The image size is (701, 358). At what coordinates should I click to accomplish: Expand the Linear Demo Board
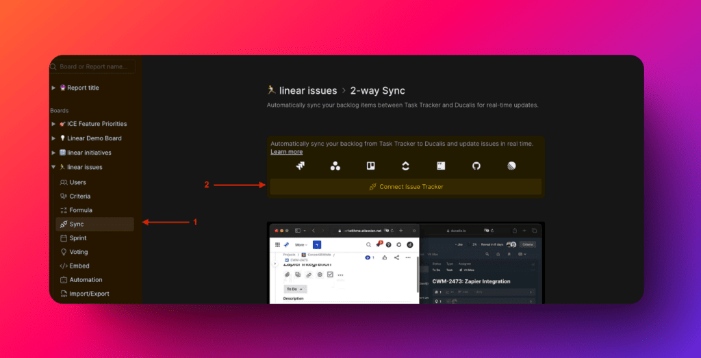[x=54, y=138]
